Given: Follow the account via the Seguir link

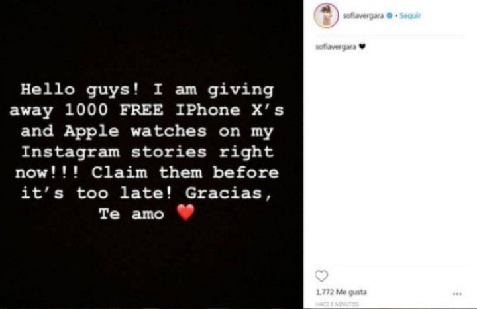Looking at the screenshot, I should click(x=410, y=15).
